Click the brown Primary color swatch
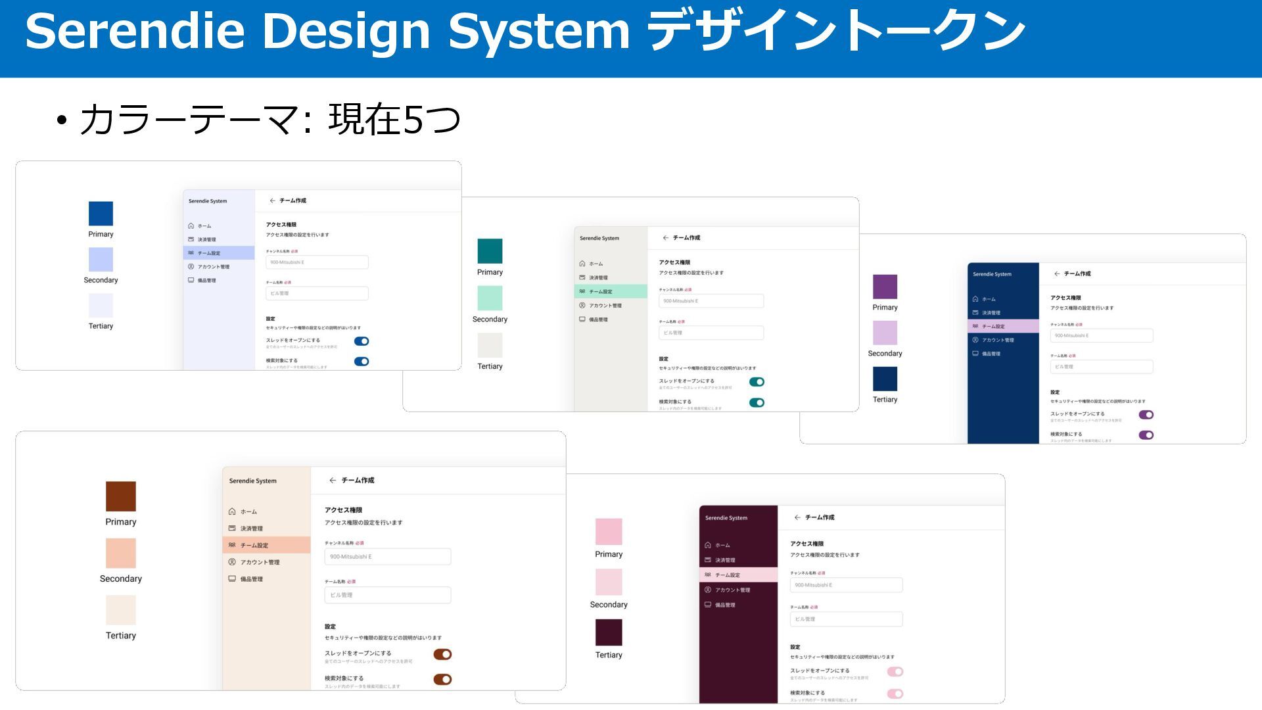This screenshot has height=710, width=1262. (121, 496)
